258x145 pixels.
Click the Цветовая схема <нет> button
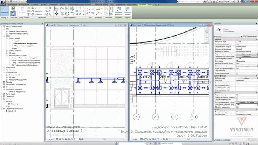click(247, 66)
